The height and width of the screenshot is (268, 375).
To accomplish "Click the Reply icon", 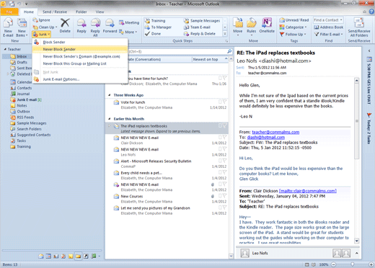I will click(x=81, y=23).
